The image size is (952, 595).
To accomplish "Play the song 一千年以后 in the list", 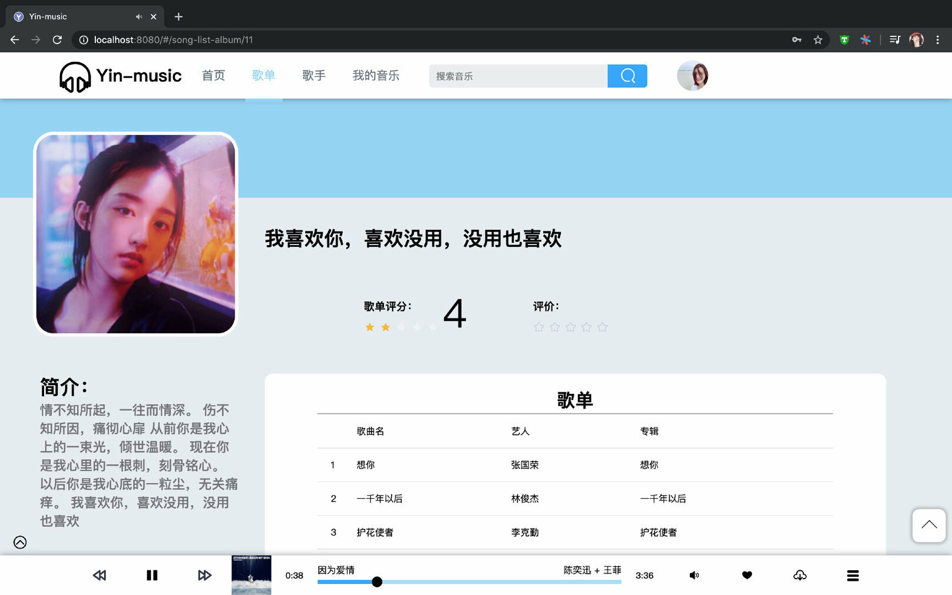I will (x=379, y=499).
